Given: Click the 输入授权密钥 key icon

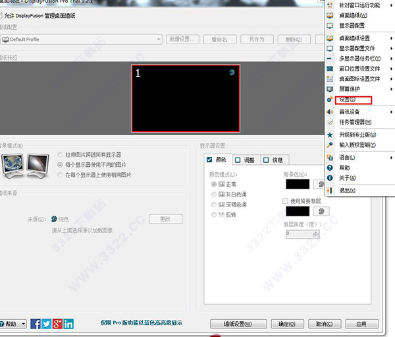Looking at the screenshot, I should pyautogui.click(x=330, y=145).
